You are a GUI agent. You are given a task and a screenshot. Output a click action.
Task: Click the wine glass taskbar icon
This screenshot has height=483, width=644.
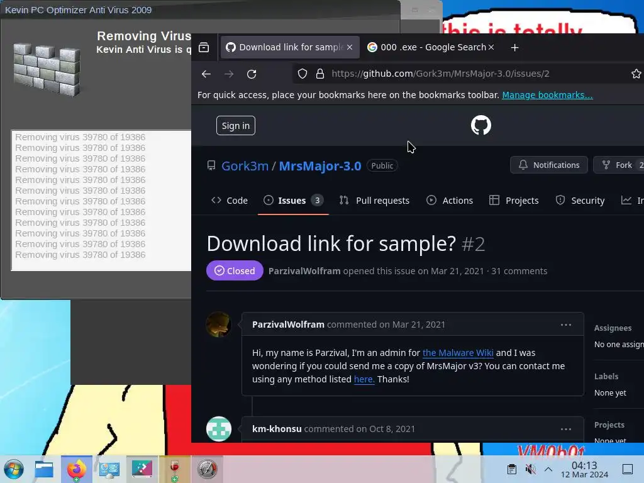pyautogui.click(x=175, y=469)
